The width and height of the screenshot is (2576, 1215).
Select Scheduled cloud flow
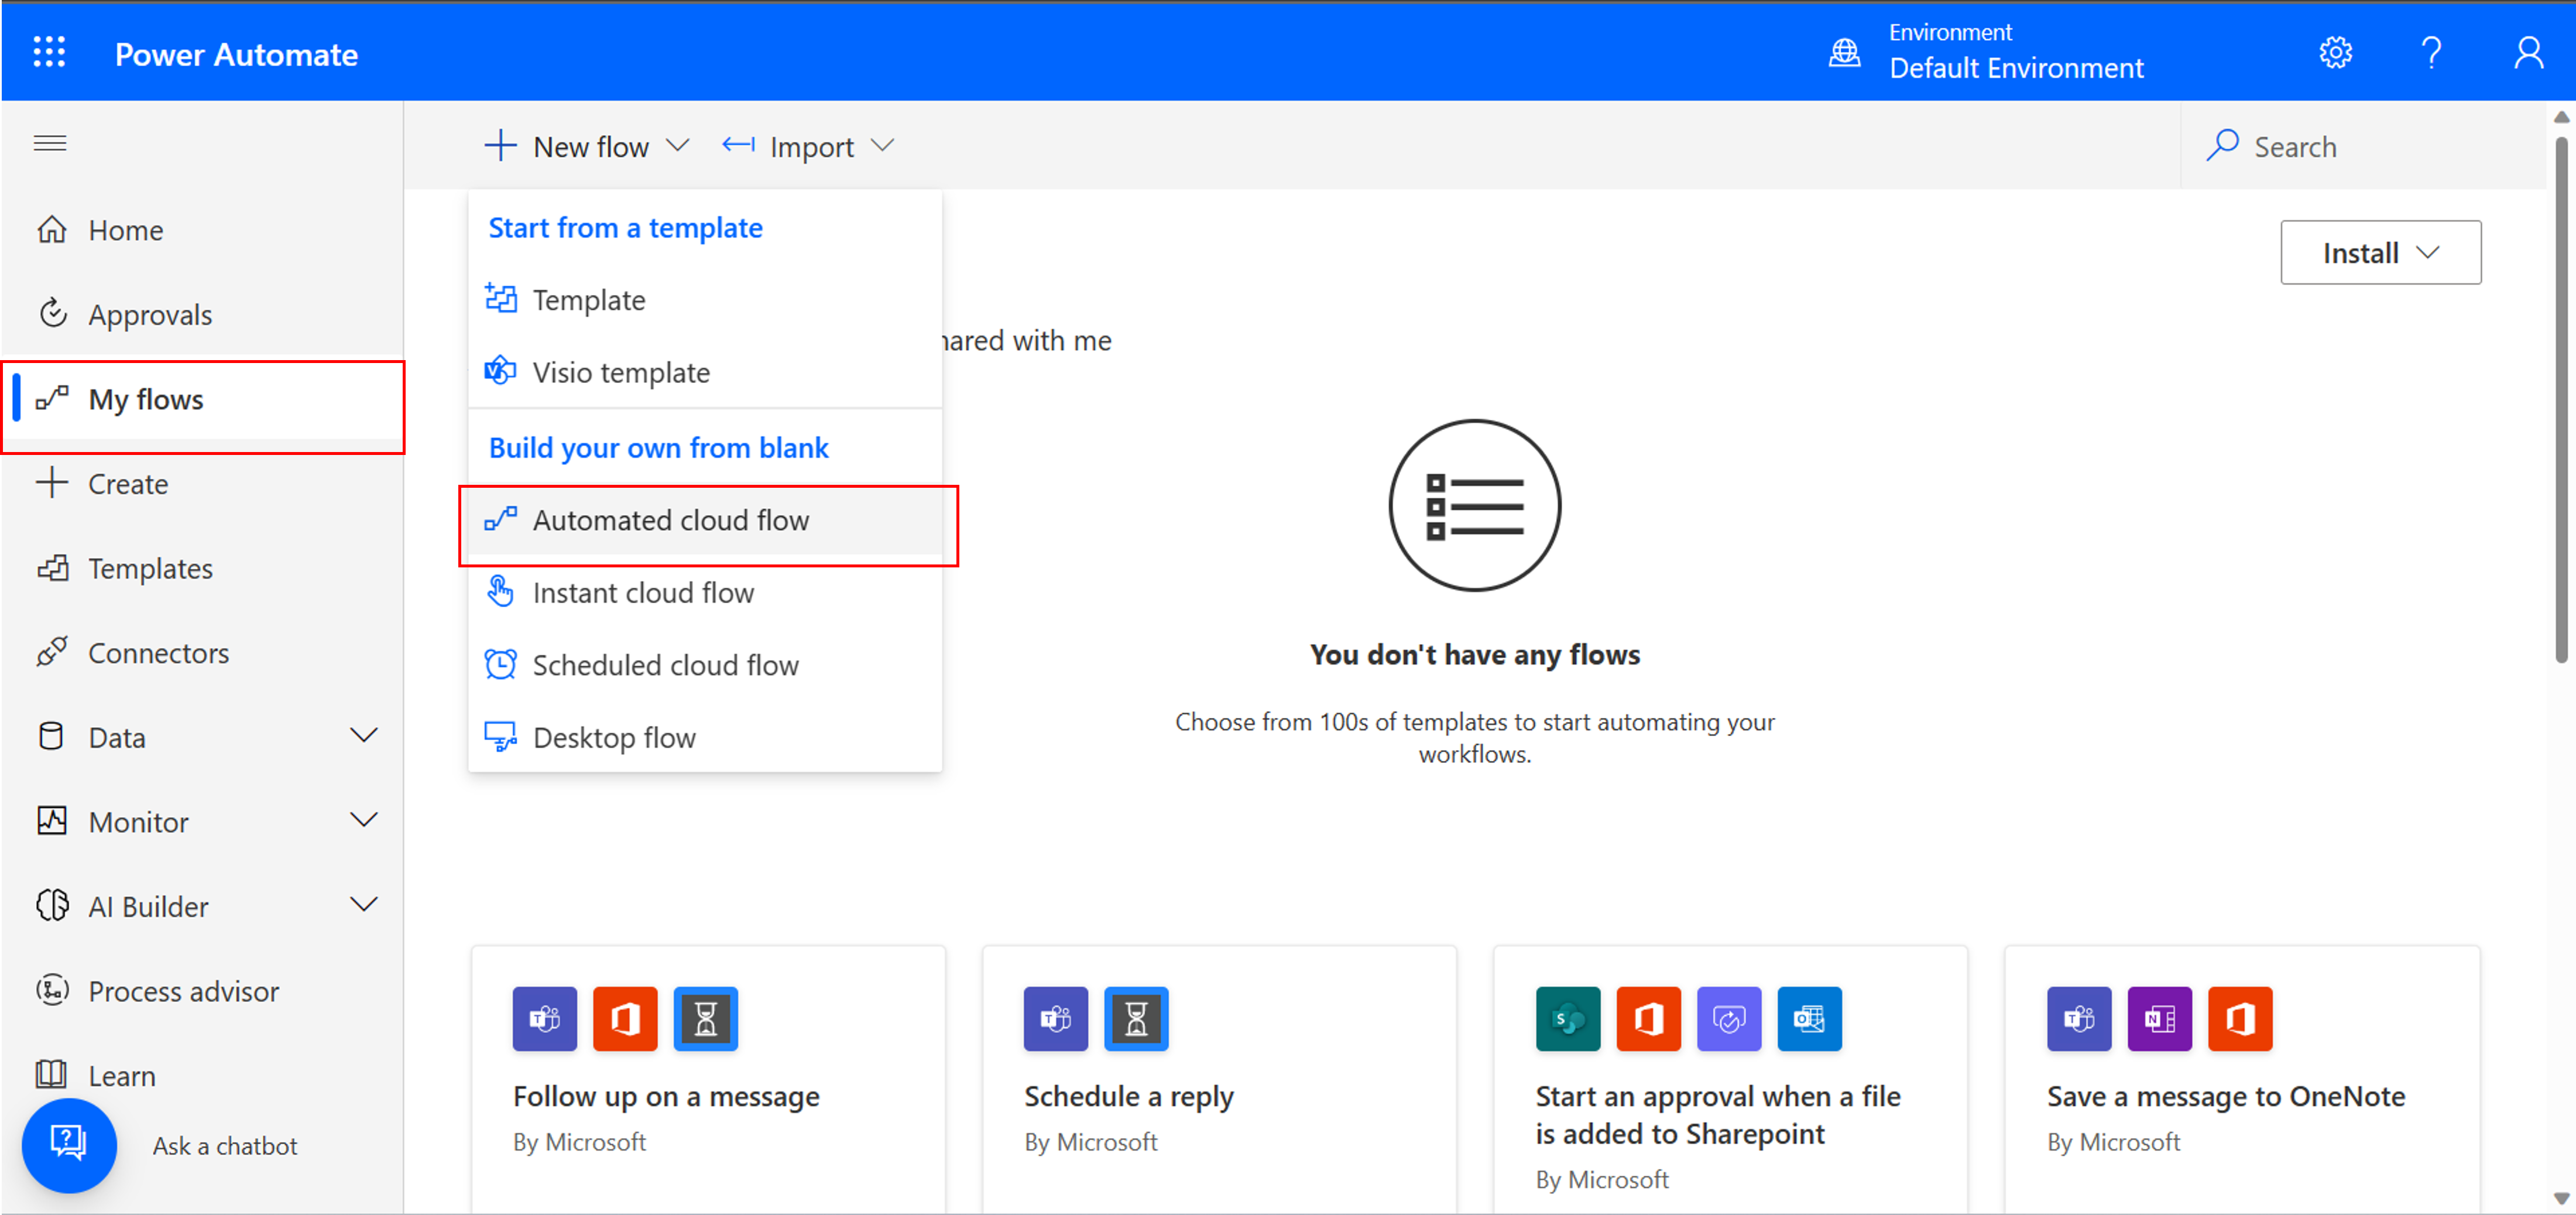(705, 665)
